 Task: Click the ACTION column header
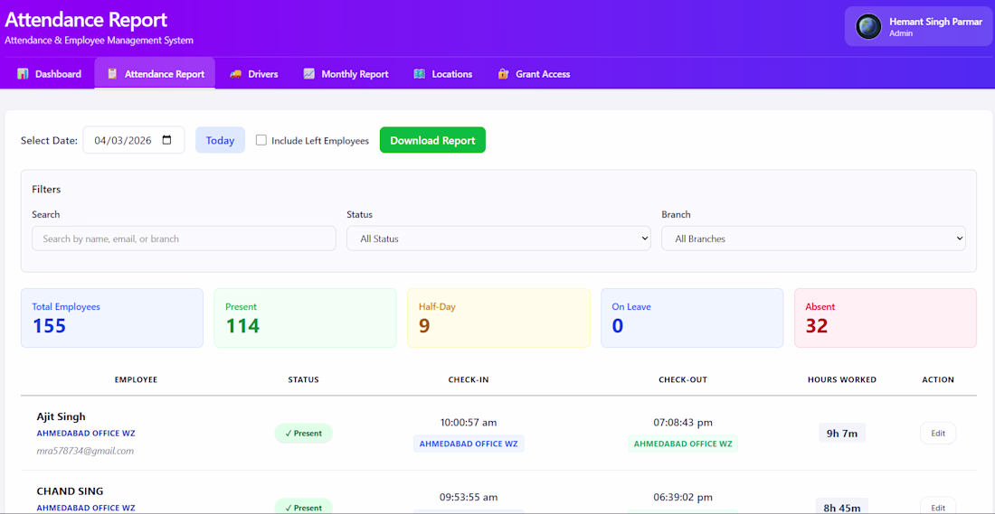(x=938, y=379)
